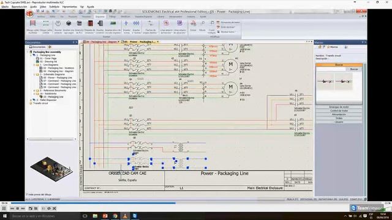Open the Esquema ribbon tab

(100, 16)
